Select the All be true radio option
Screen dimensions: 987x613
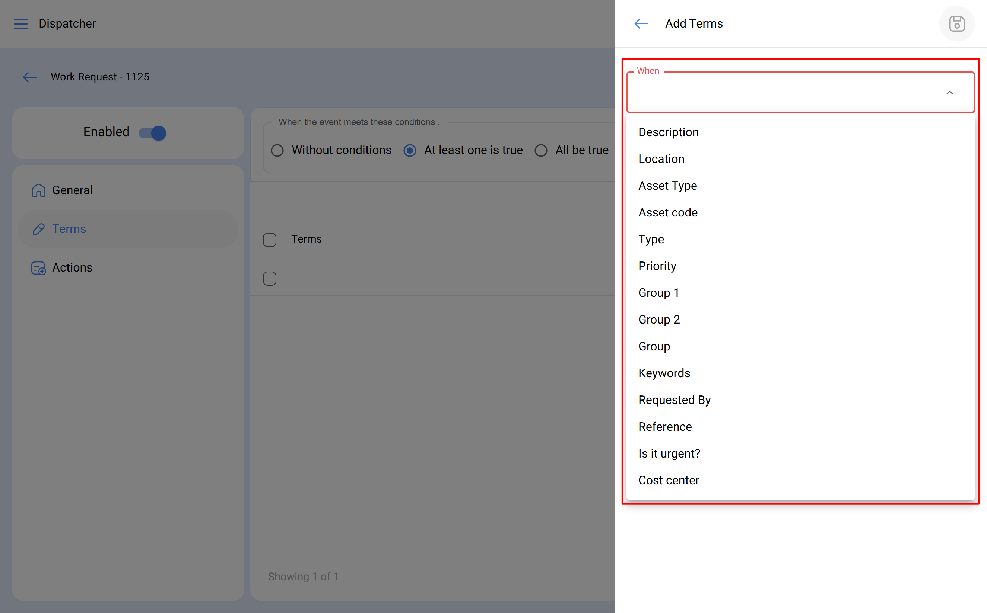point(541,150)
